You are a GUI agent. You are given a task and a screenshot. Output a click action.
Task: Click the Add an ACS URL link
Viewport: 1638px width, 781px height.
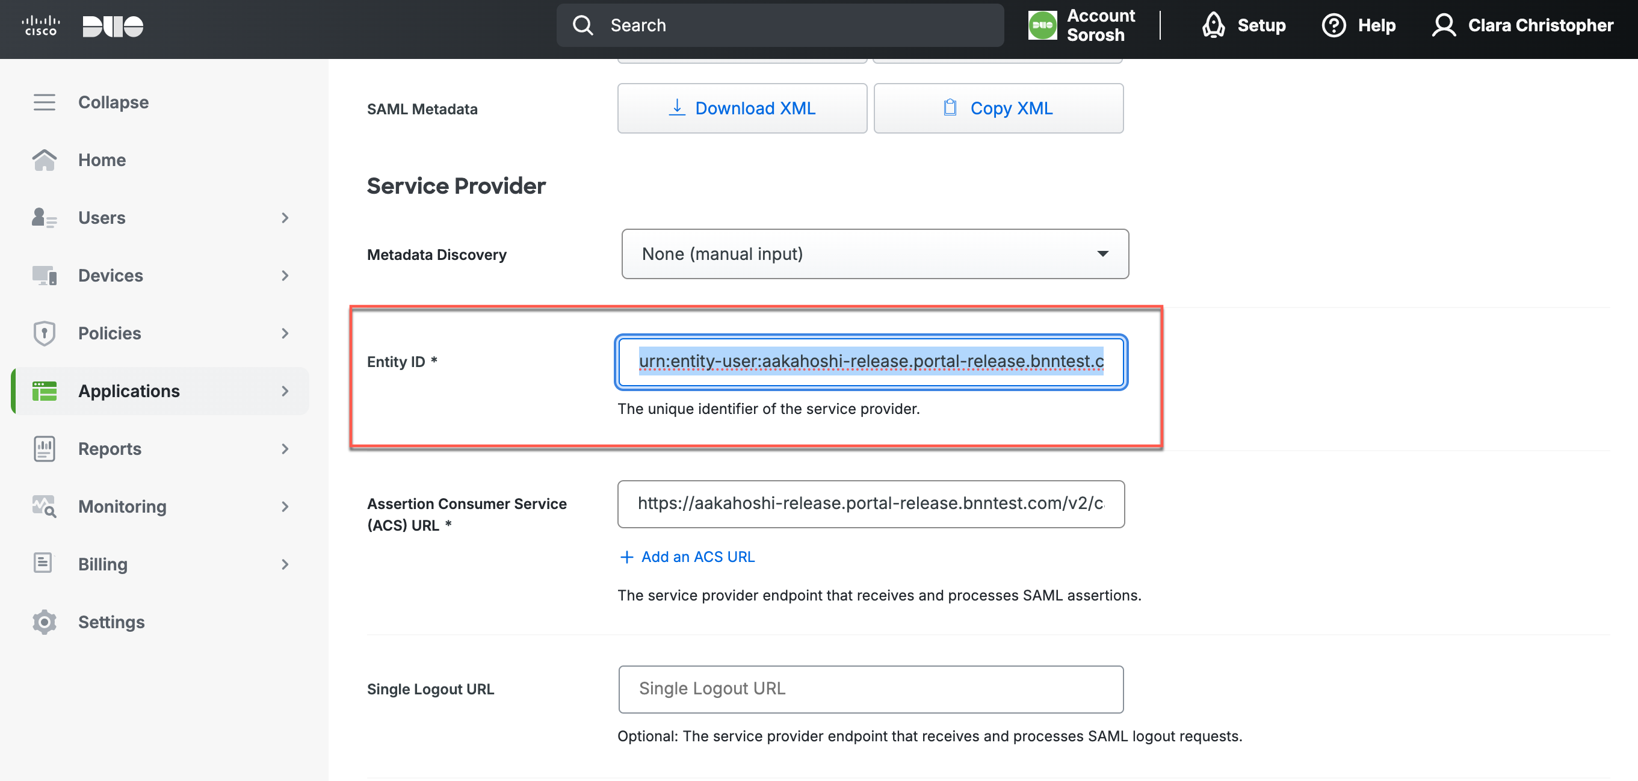point(687,557)
